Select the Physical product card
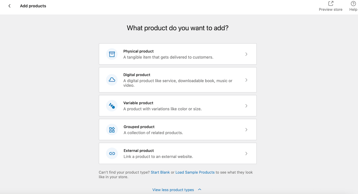The width and height of the screenshot is (358, 194). pos(178,54)
